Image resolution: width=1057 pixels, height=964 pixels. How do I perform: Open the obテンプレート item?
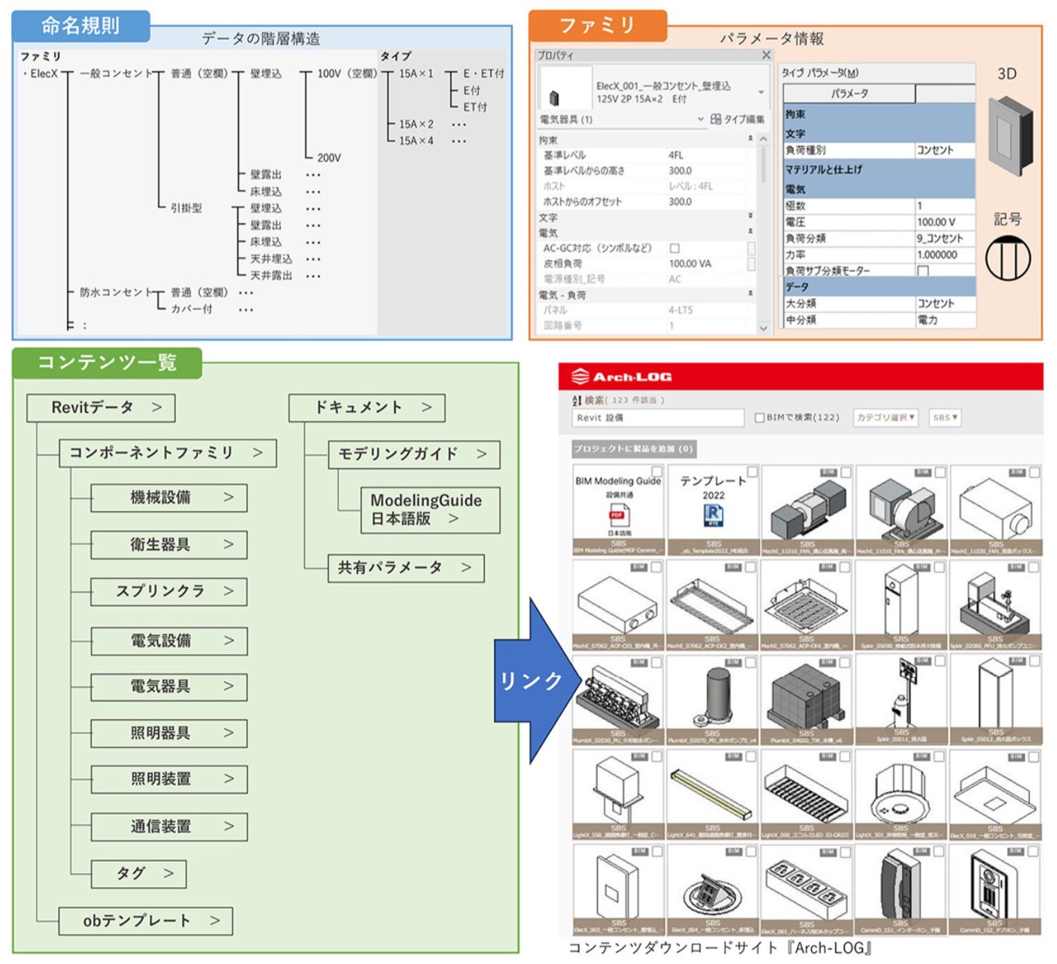point(146,921)
